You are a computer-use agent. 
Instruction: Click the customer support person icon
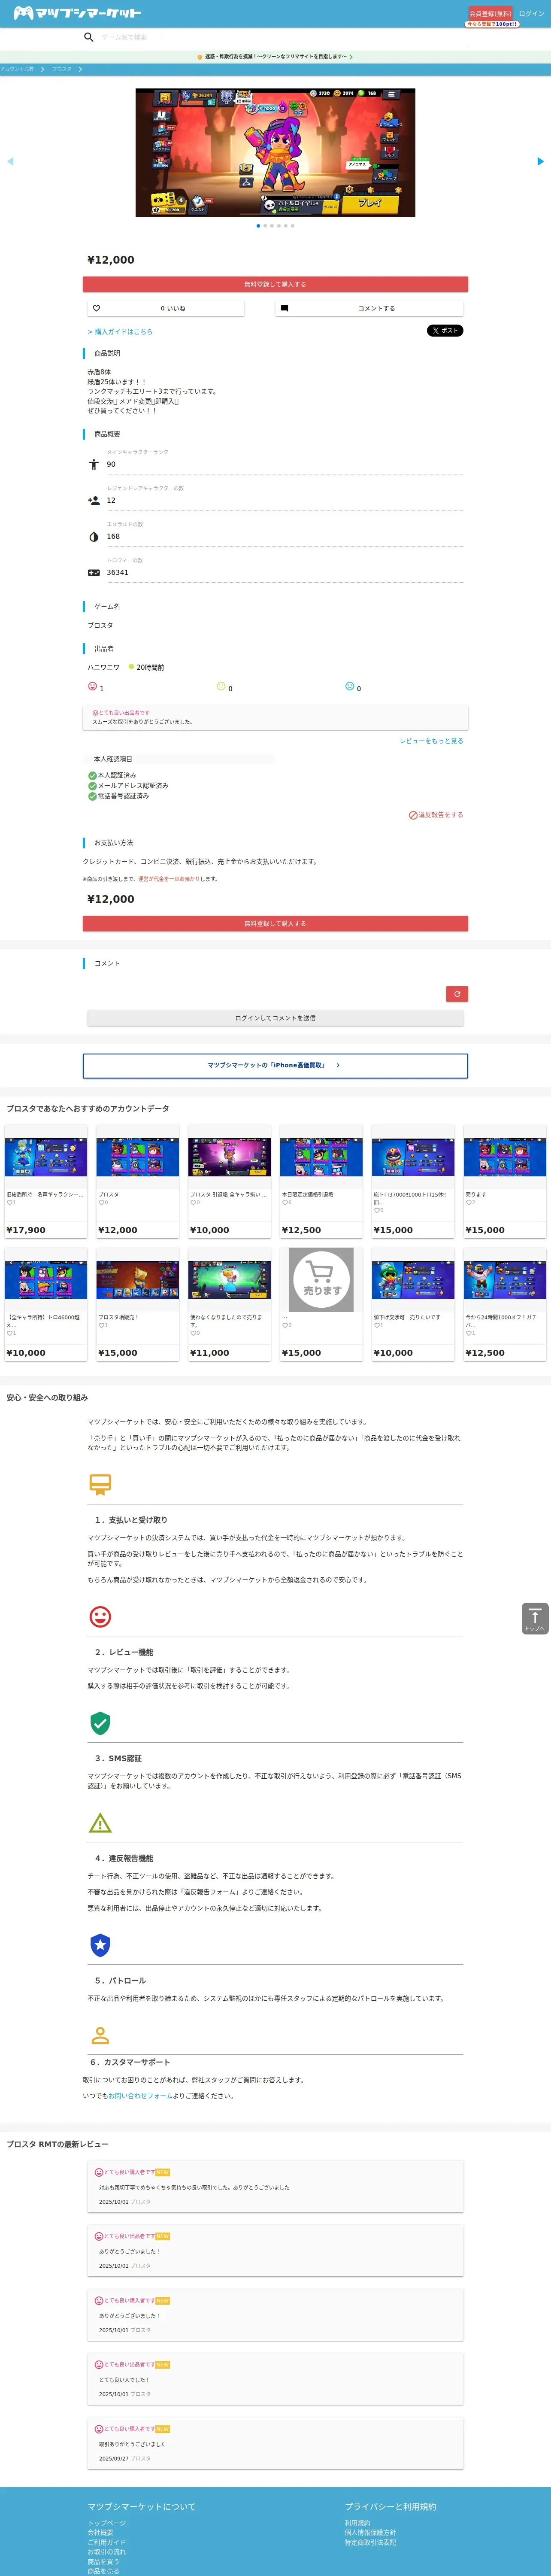point(100,2036)
